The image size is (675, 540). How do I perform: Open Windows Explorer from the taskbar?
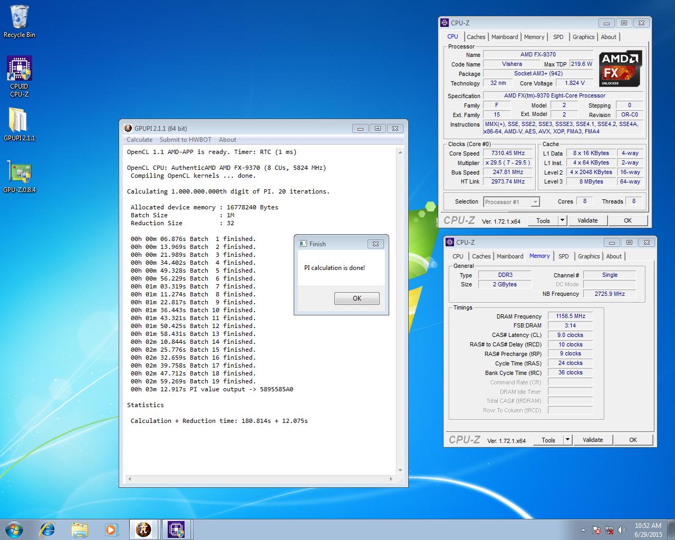[80, 529]
